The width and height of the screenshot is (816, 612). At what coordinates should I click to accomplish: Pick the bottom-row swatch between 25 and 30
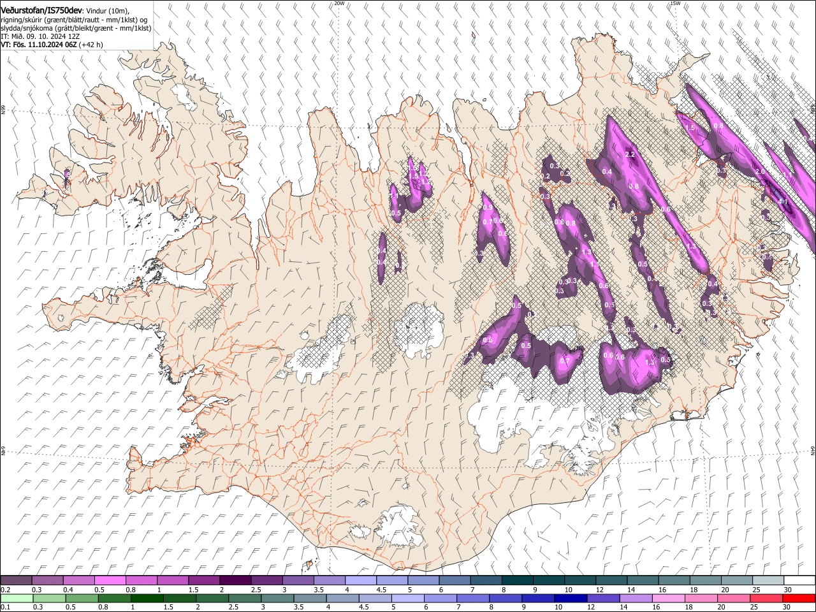tap(766, 598)
